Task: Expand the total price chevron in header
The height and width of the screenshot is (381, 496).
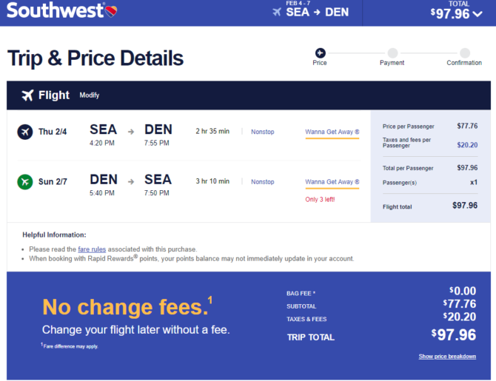Action: (477, 14)
